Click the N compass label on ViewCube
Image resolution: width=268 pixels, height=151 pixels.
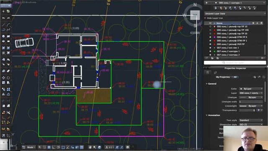tap(195, 5)
